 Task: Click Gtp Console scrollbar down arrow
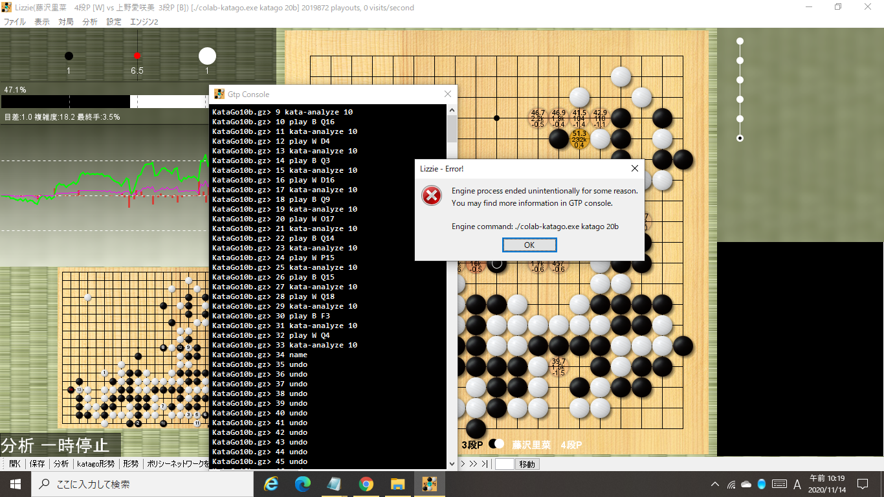(x=452, y=463)
